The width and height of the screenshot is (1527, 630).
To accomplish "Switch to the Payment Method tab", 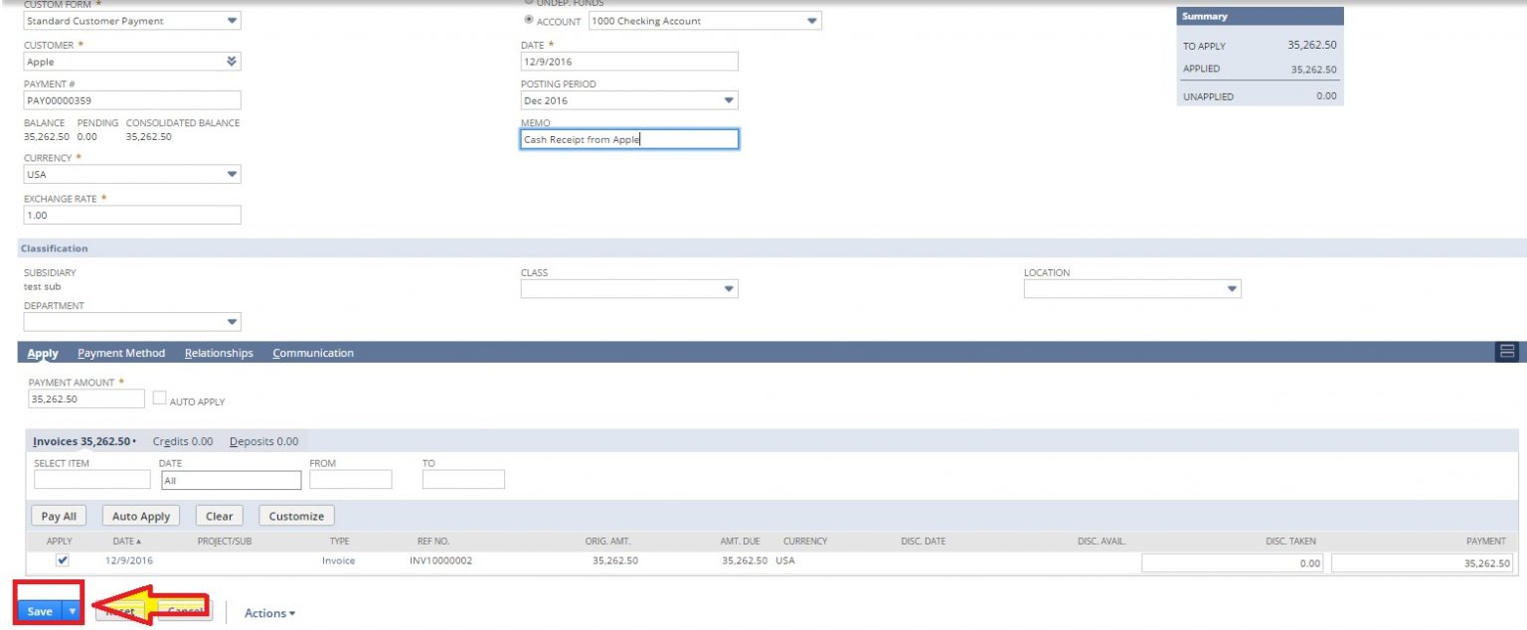I will click(121, 353).
